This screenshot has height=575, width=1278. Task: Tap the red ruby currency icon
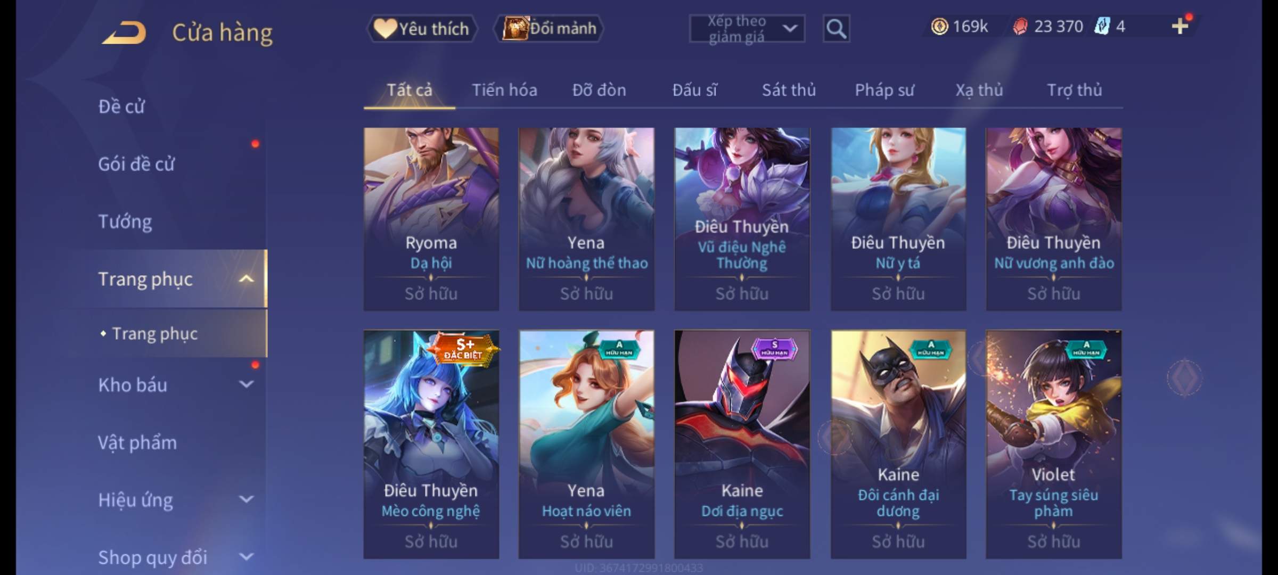(x=1020, y=26)
